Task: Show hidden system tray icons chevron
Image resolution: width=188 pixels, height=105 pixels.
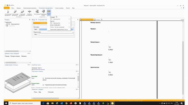Action: point(160,103)
